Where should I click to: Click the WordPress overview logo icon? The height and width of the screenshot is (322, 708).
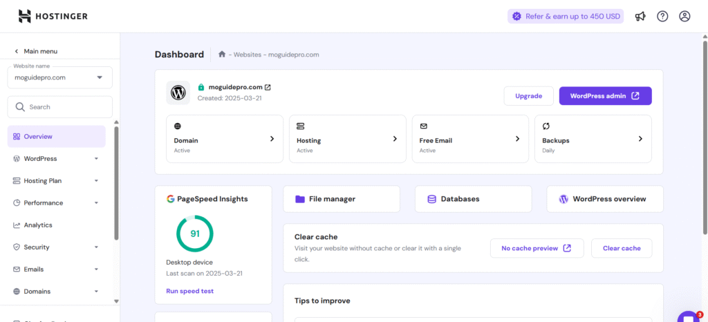point(563,199)
